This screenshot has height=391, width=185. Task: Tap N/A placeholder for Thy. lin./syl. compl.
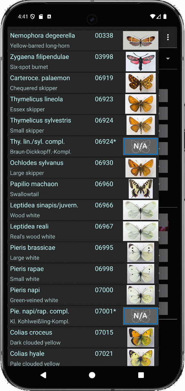[x=141, y=147]
